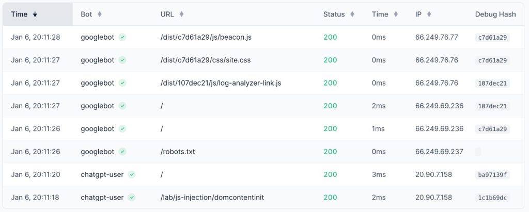Click the sort arrow beside the IP header
Image resolution: width=529 pixels, height=212 pixels.
[x=429, y=14]
